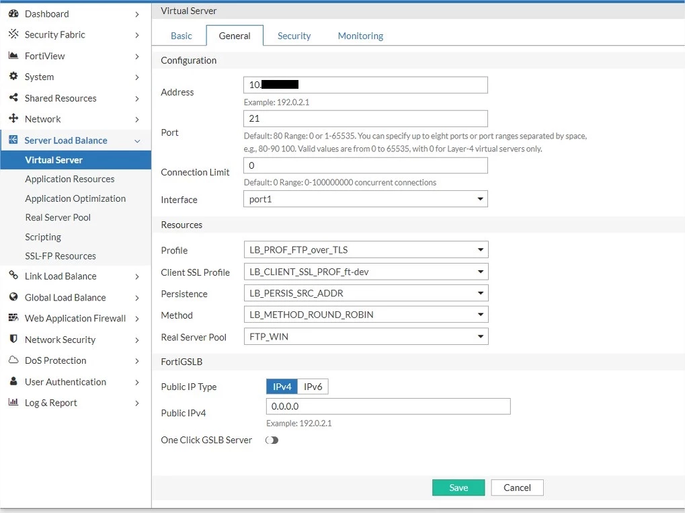Switch to the Security tab
The height and width of the screenshot is (513, 685).
pos(294,36)
